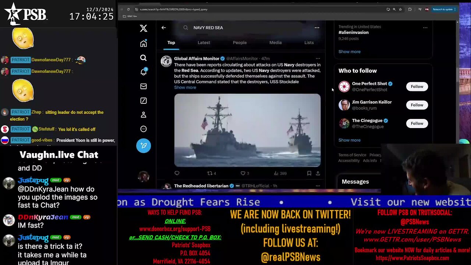Reply to the Global Affairs Monitor post
Viewport: 471px width, 265px height.
tap(177, 173)
